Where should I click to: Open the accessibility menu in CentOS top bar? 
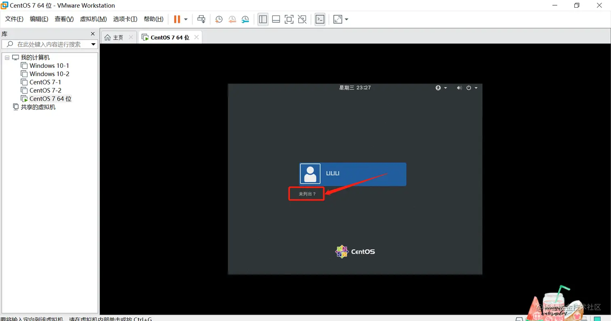pos(441,88)
